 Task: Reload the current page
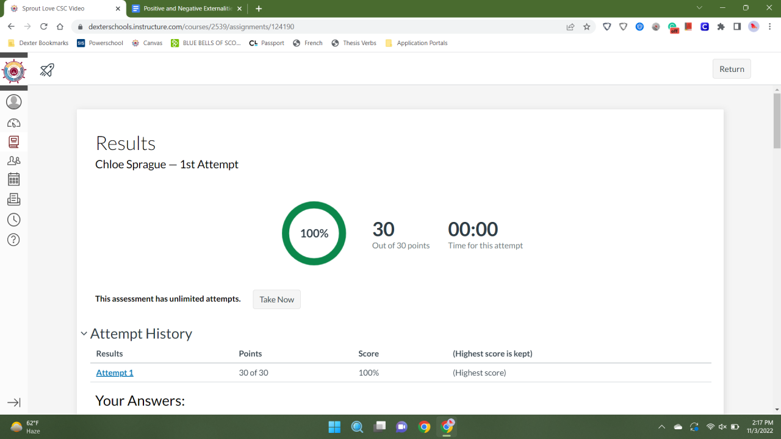(43, 27)
